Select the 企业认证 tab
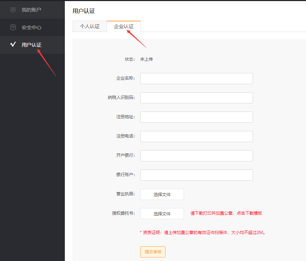The image size is (306, 261). [124, 27]
